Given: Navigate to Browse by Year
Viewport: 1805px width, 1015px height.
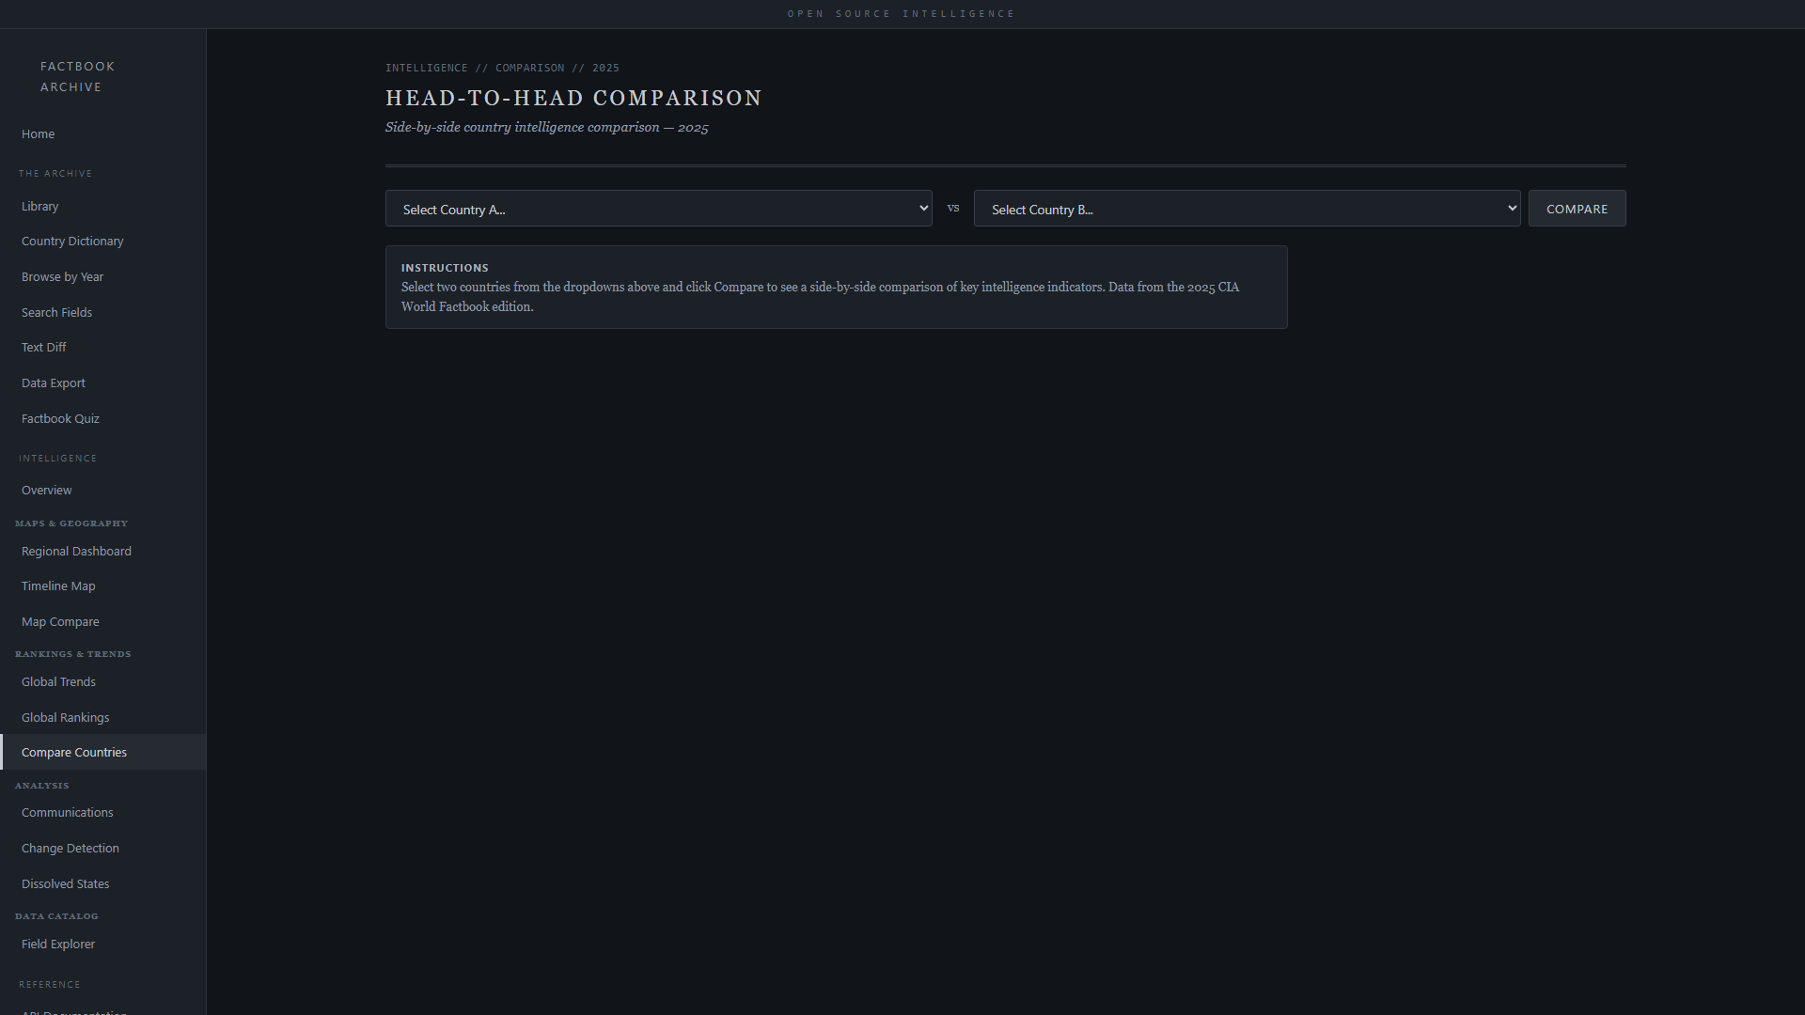Looking at the screenshot, I should point(63,277).
